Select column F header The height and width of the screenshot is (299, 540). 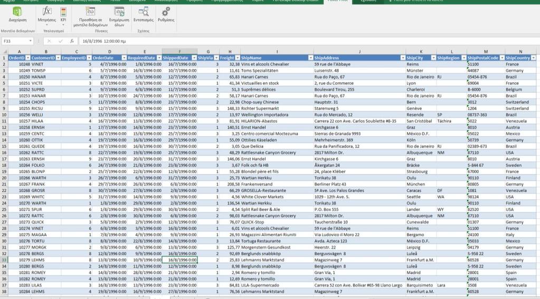(x=179, y=52)
